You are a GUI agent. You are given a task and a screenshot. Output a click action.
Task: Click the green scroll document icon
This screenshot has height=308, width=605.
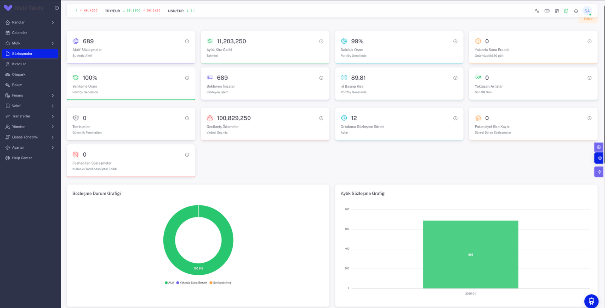(x=566, y=11)
